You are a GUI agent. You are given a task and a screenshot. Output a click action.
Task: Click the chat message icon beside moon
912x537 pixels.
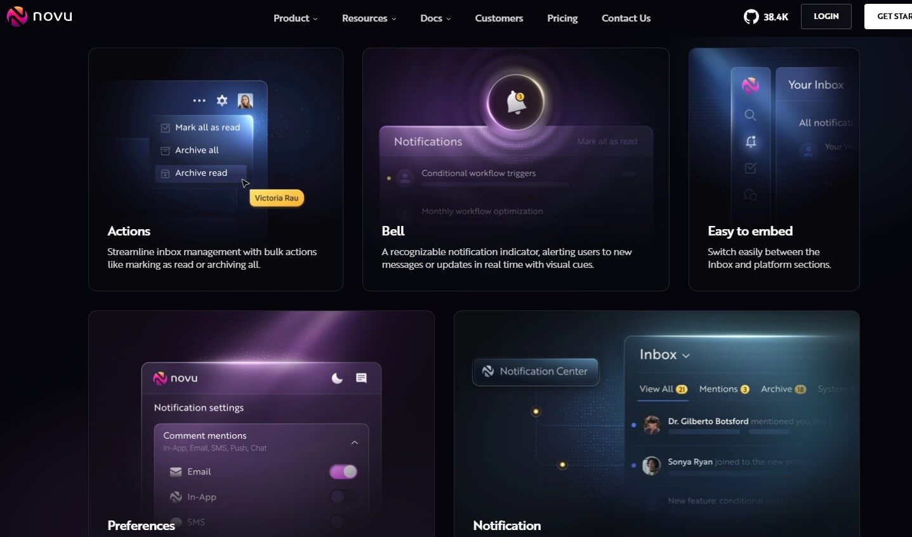[361, 378]
